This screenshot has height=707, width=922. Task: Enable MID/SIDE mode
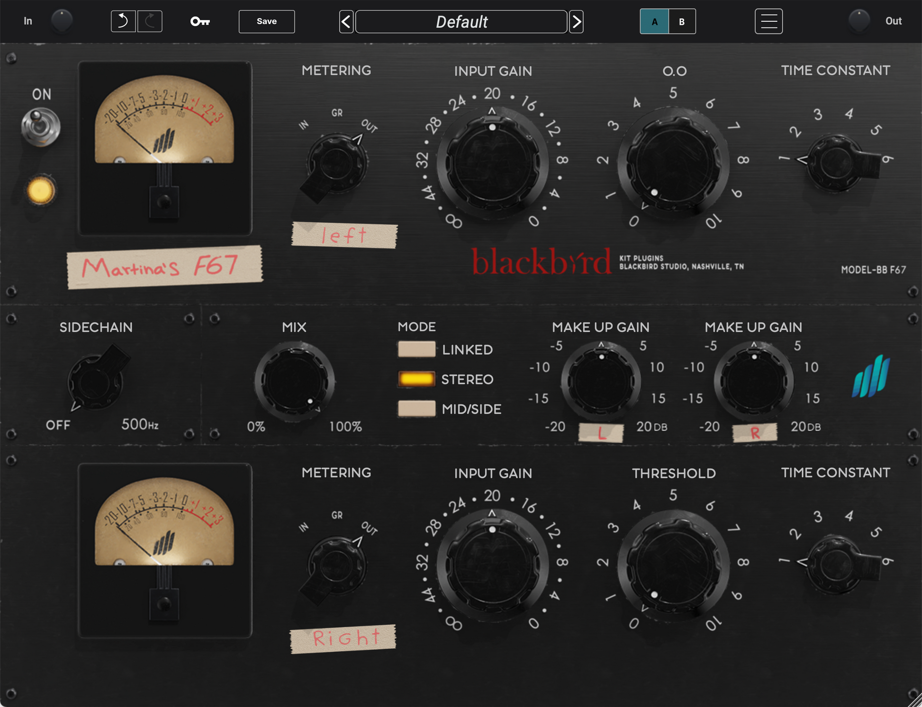point(416,409)
